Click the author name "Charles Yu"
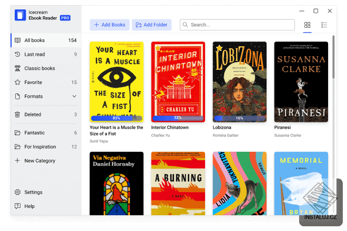The width and height of the screenshot is (347, 231). click(160, 135)
